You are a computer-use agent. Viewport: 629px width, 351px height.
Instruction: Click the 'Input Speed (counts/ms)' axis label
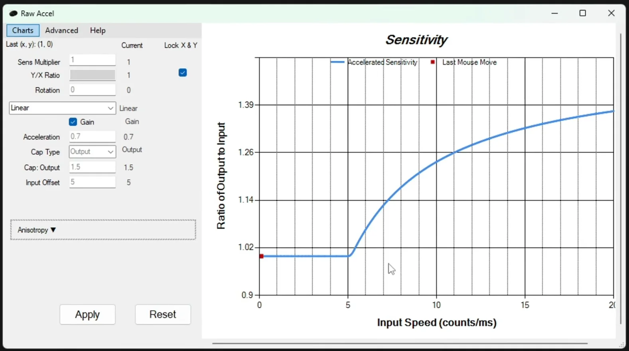coord(437,322)
